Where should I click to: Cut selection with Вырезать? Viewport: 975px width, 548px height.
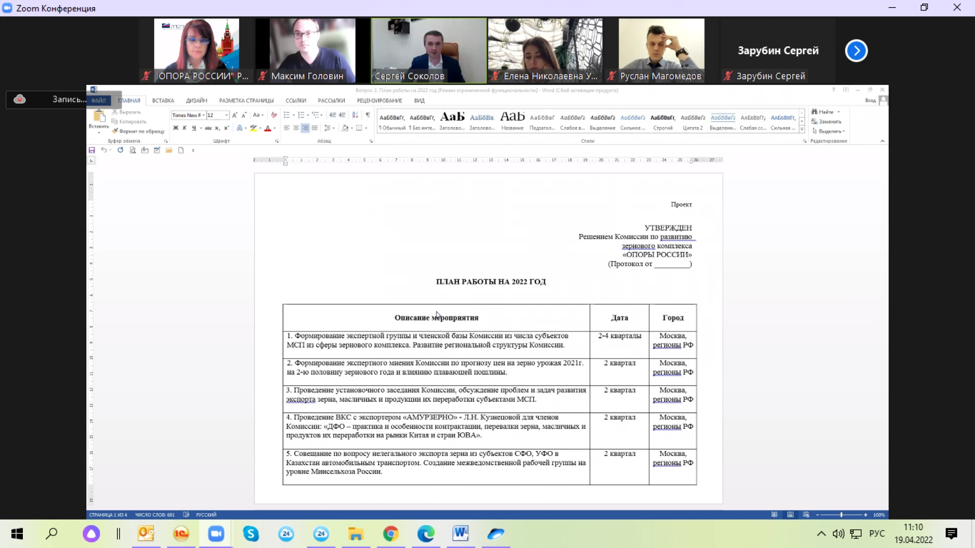(x=127, y=112)
